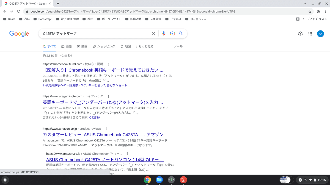The height and width of the screenshot is (185, 330).
Task: Switch to the 画像 tab
Action: click(x=67, y=47)
